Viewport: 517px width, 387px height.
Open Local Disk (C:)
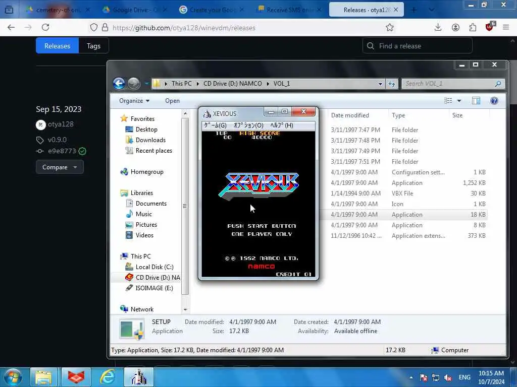(x=154, y=267)
